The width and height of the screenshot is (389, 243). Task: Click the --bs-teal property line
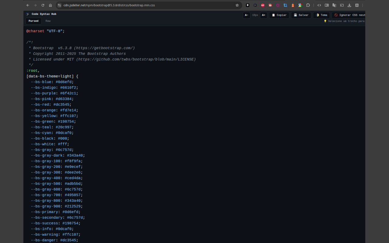(52, 127)
